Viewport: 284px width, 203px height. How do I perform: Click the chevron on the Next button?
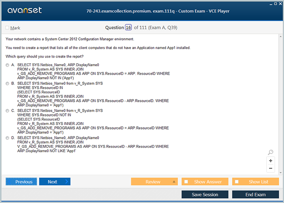(67, 181)
